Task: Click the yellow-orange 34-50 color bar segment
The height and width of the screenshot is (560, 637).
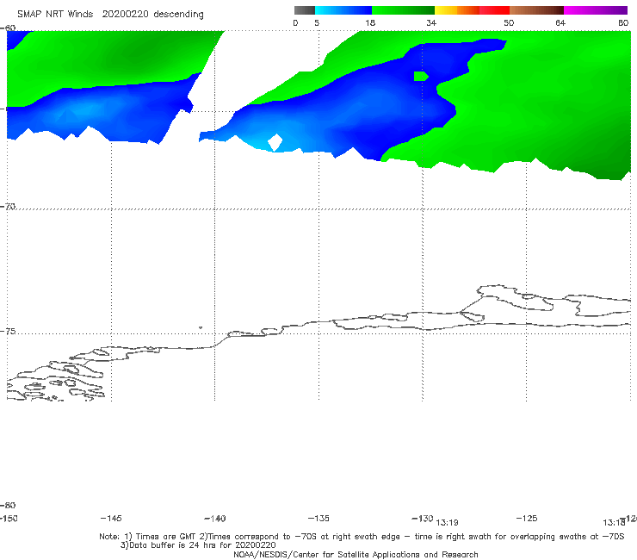Action: tap(472, 10)
